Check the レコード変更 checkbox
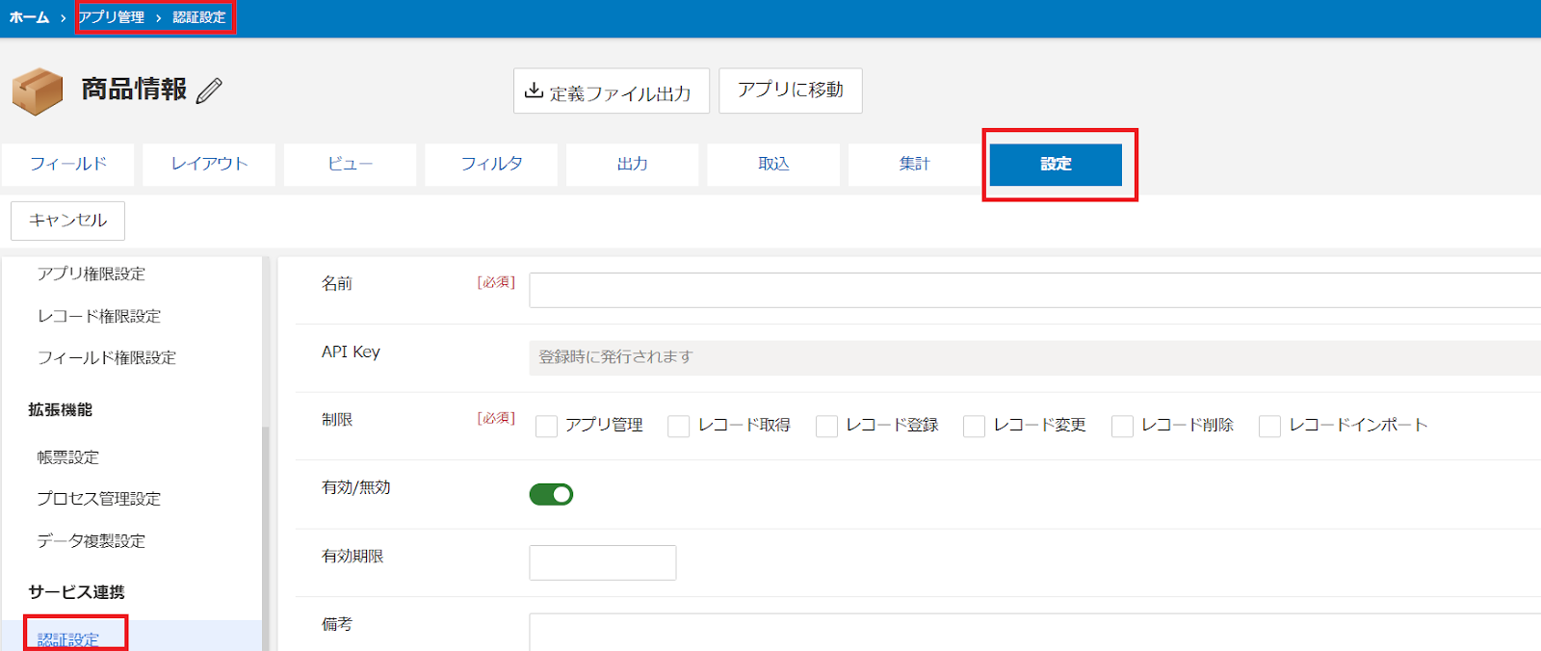 point(975,426)
